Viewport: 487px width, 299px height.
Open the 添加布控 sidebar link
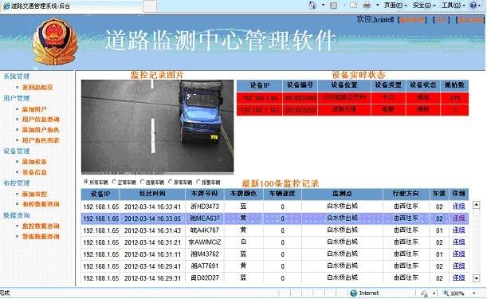(34, 194)
